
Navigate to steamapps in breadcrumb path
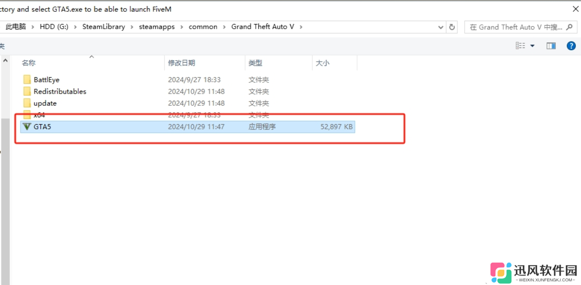[x=157, y=27]
